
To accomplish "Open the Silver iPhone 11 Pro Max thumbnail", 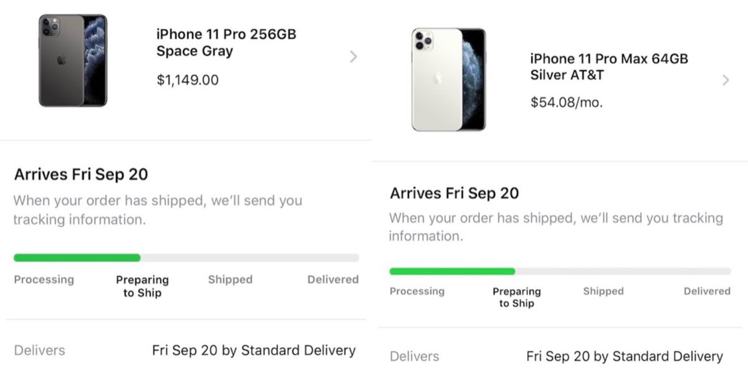I will pyautogui.click(x=448, y=79).
